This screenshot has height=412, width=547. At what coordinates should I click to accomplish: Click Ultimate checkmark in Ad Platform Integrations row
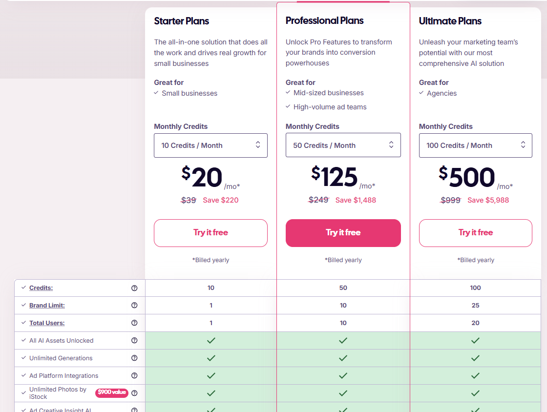point(476,376)
